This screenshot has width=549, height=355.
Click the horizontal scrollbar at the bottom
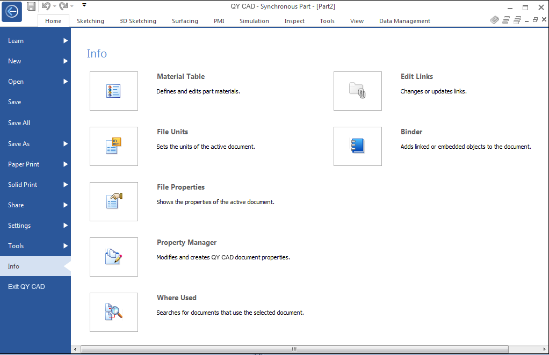point(294,350)
